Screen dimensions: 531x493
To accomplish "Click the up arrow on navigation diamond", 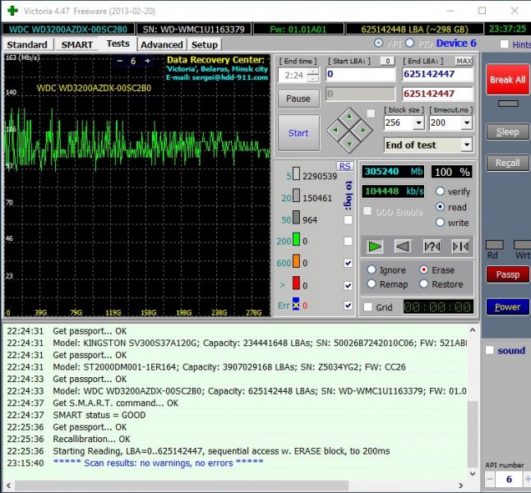I will [349, 116].
